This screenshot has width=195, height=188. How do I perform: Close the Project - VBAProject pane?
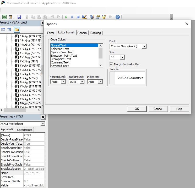coord(42,23)
